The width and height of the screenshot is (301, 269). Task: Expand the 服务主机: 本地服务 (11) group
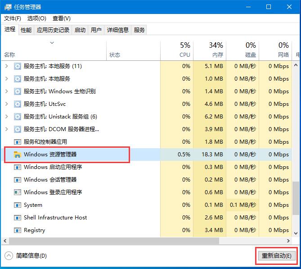6,66
